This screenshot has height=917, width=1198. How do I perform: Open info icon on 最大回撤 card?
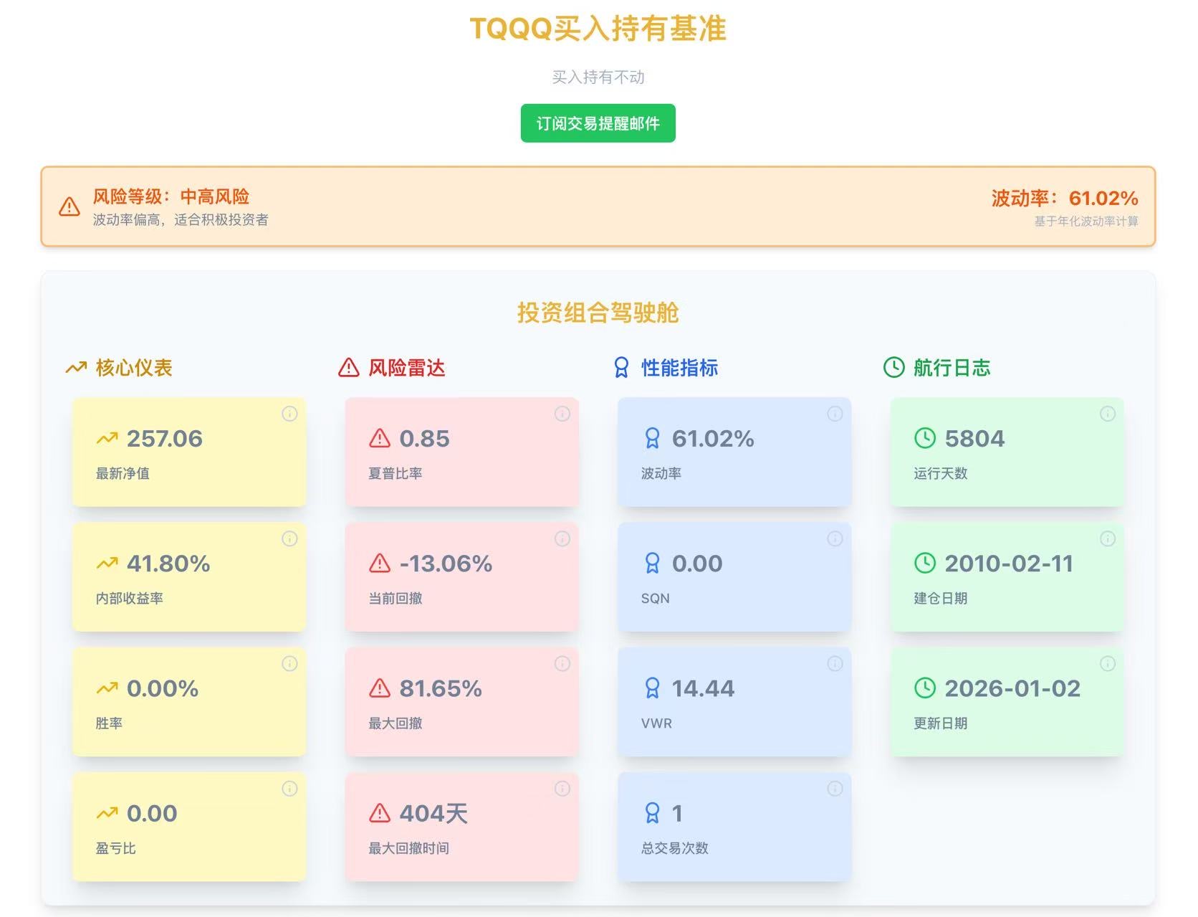(562, 664)
